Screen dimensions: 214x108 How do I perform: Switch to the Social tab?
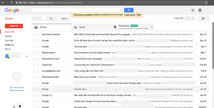pos(82,27)
